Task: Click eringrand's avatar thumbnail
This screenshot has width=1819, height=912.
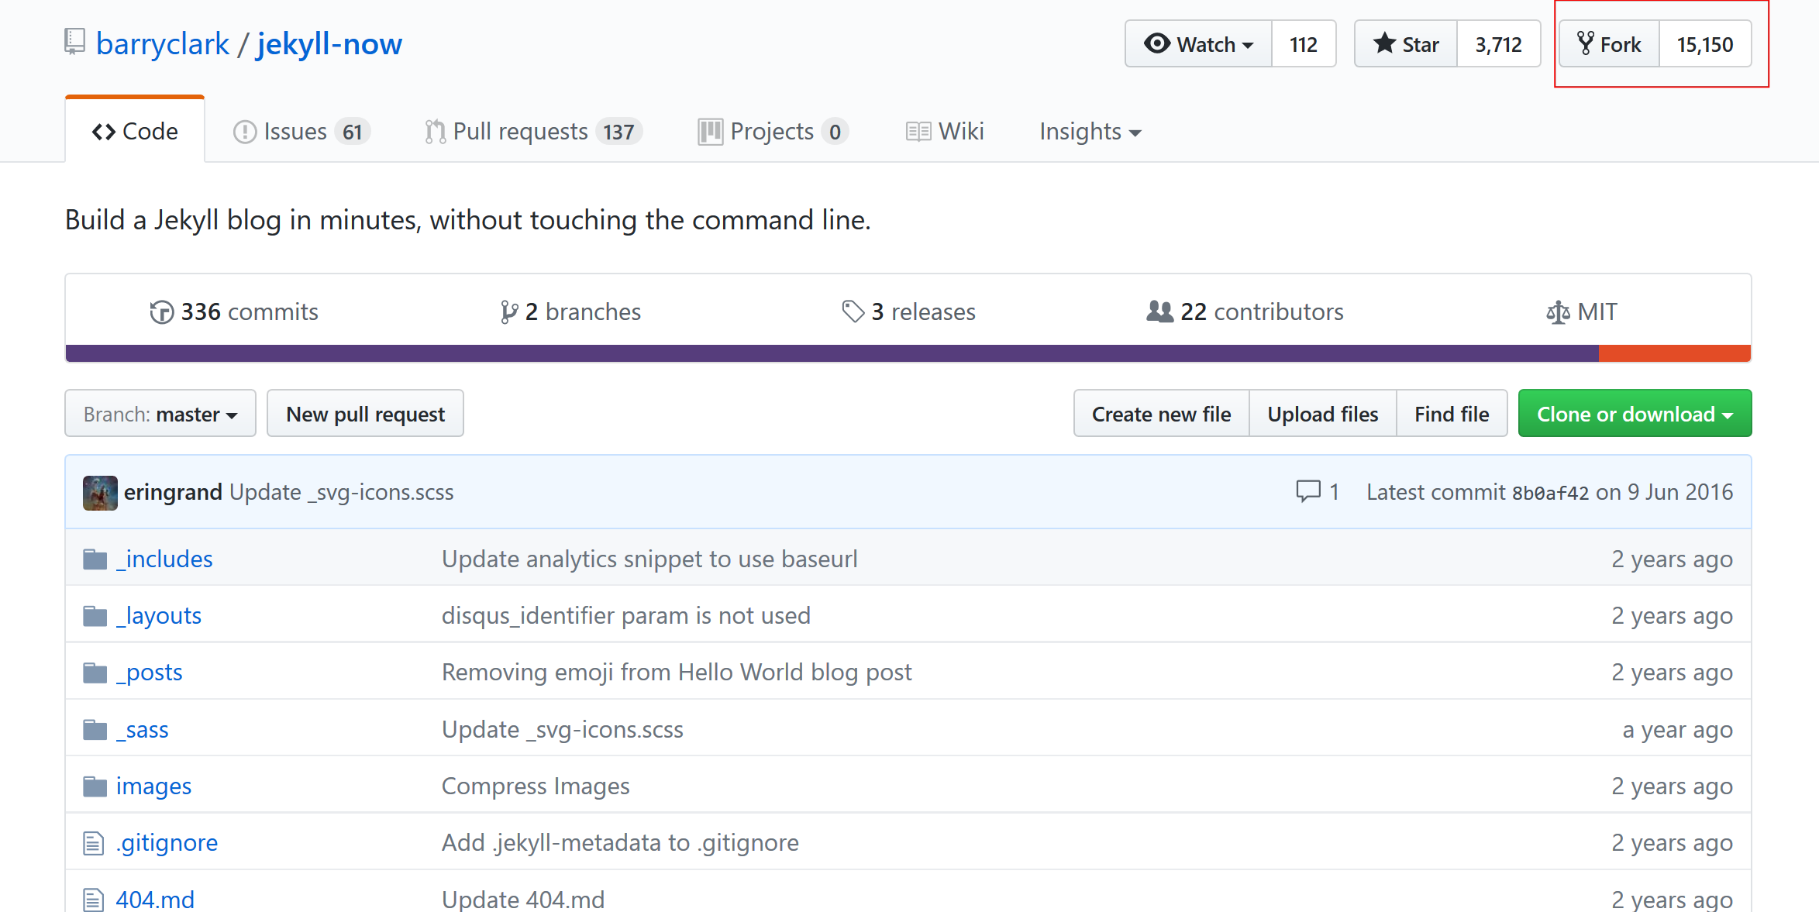Action: 100,493
